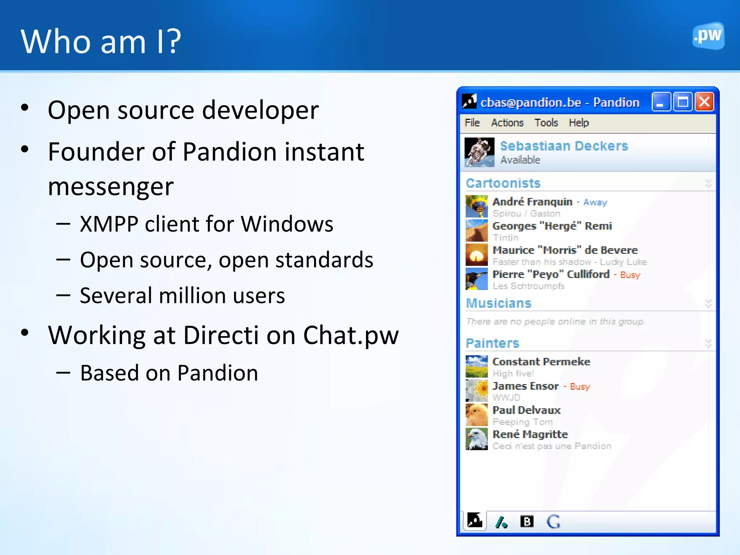This screenshot has width=740, height=555.
Task: Switch to the Pandion contacts tab icon
Action: 474,521
